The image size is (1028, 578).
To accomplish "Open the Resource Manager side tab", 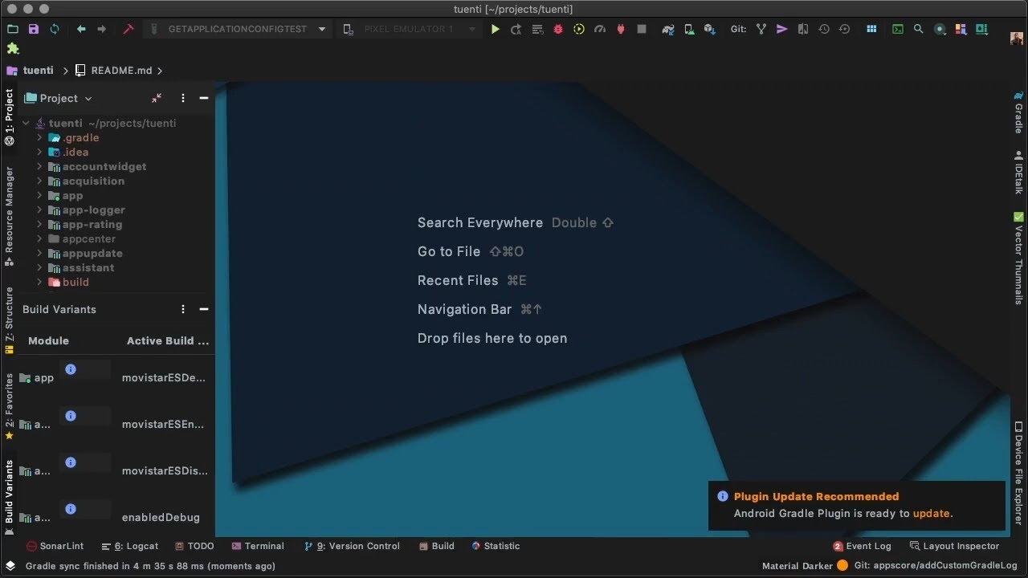I will tap(9, 217).
